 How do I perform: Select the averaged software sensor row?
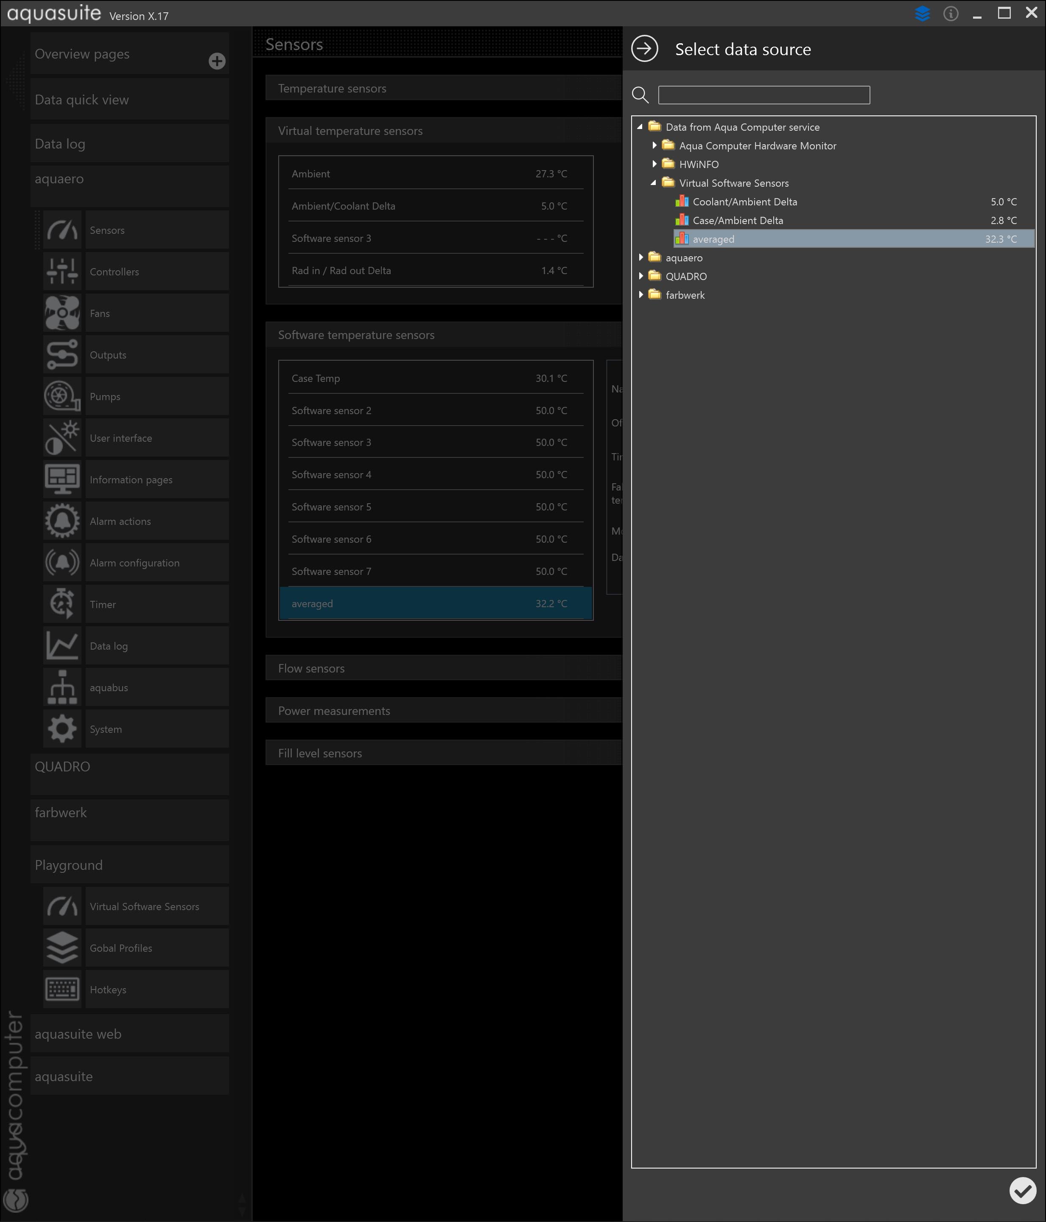pos(436,603)
